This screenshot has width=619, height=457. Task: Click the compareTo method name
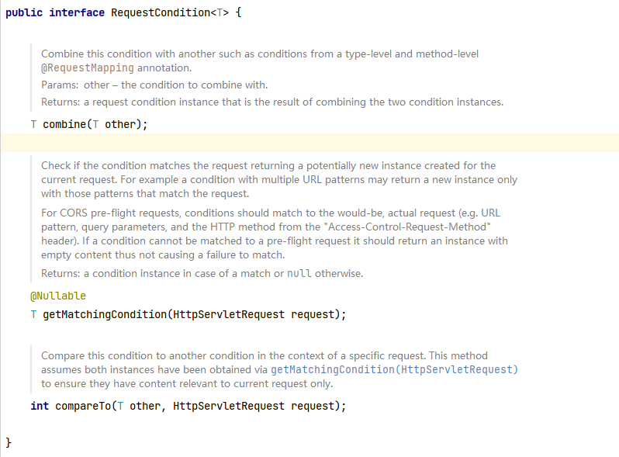click(x=83, y=406)
